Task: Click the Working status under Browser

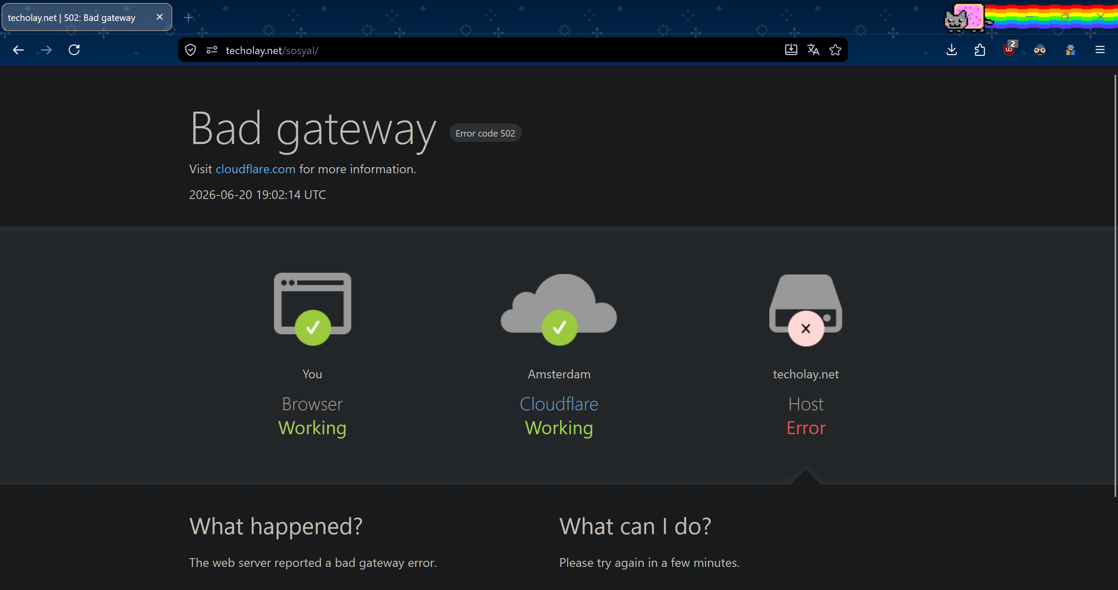Action: [x=312, y=428]
